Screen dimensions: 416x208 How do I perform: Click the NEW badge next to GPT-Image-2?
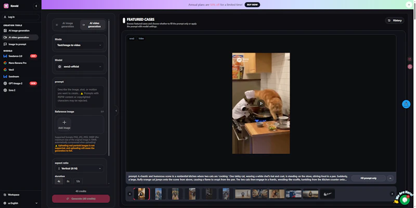coord(33,83)
